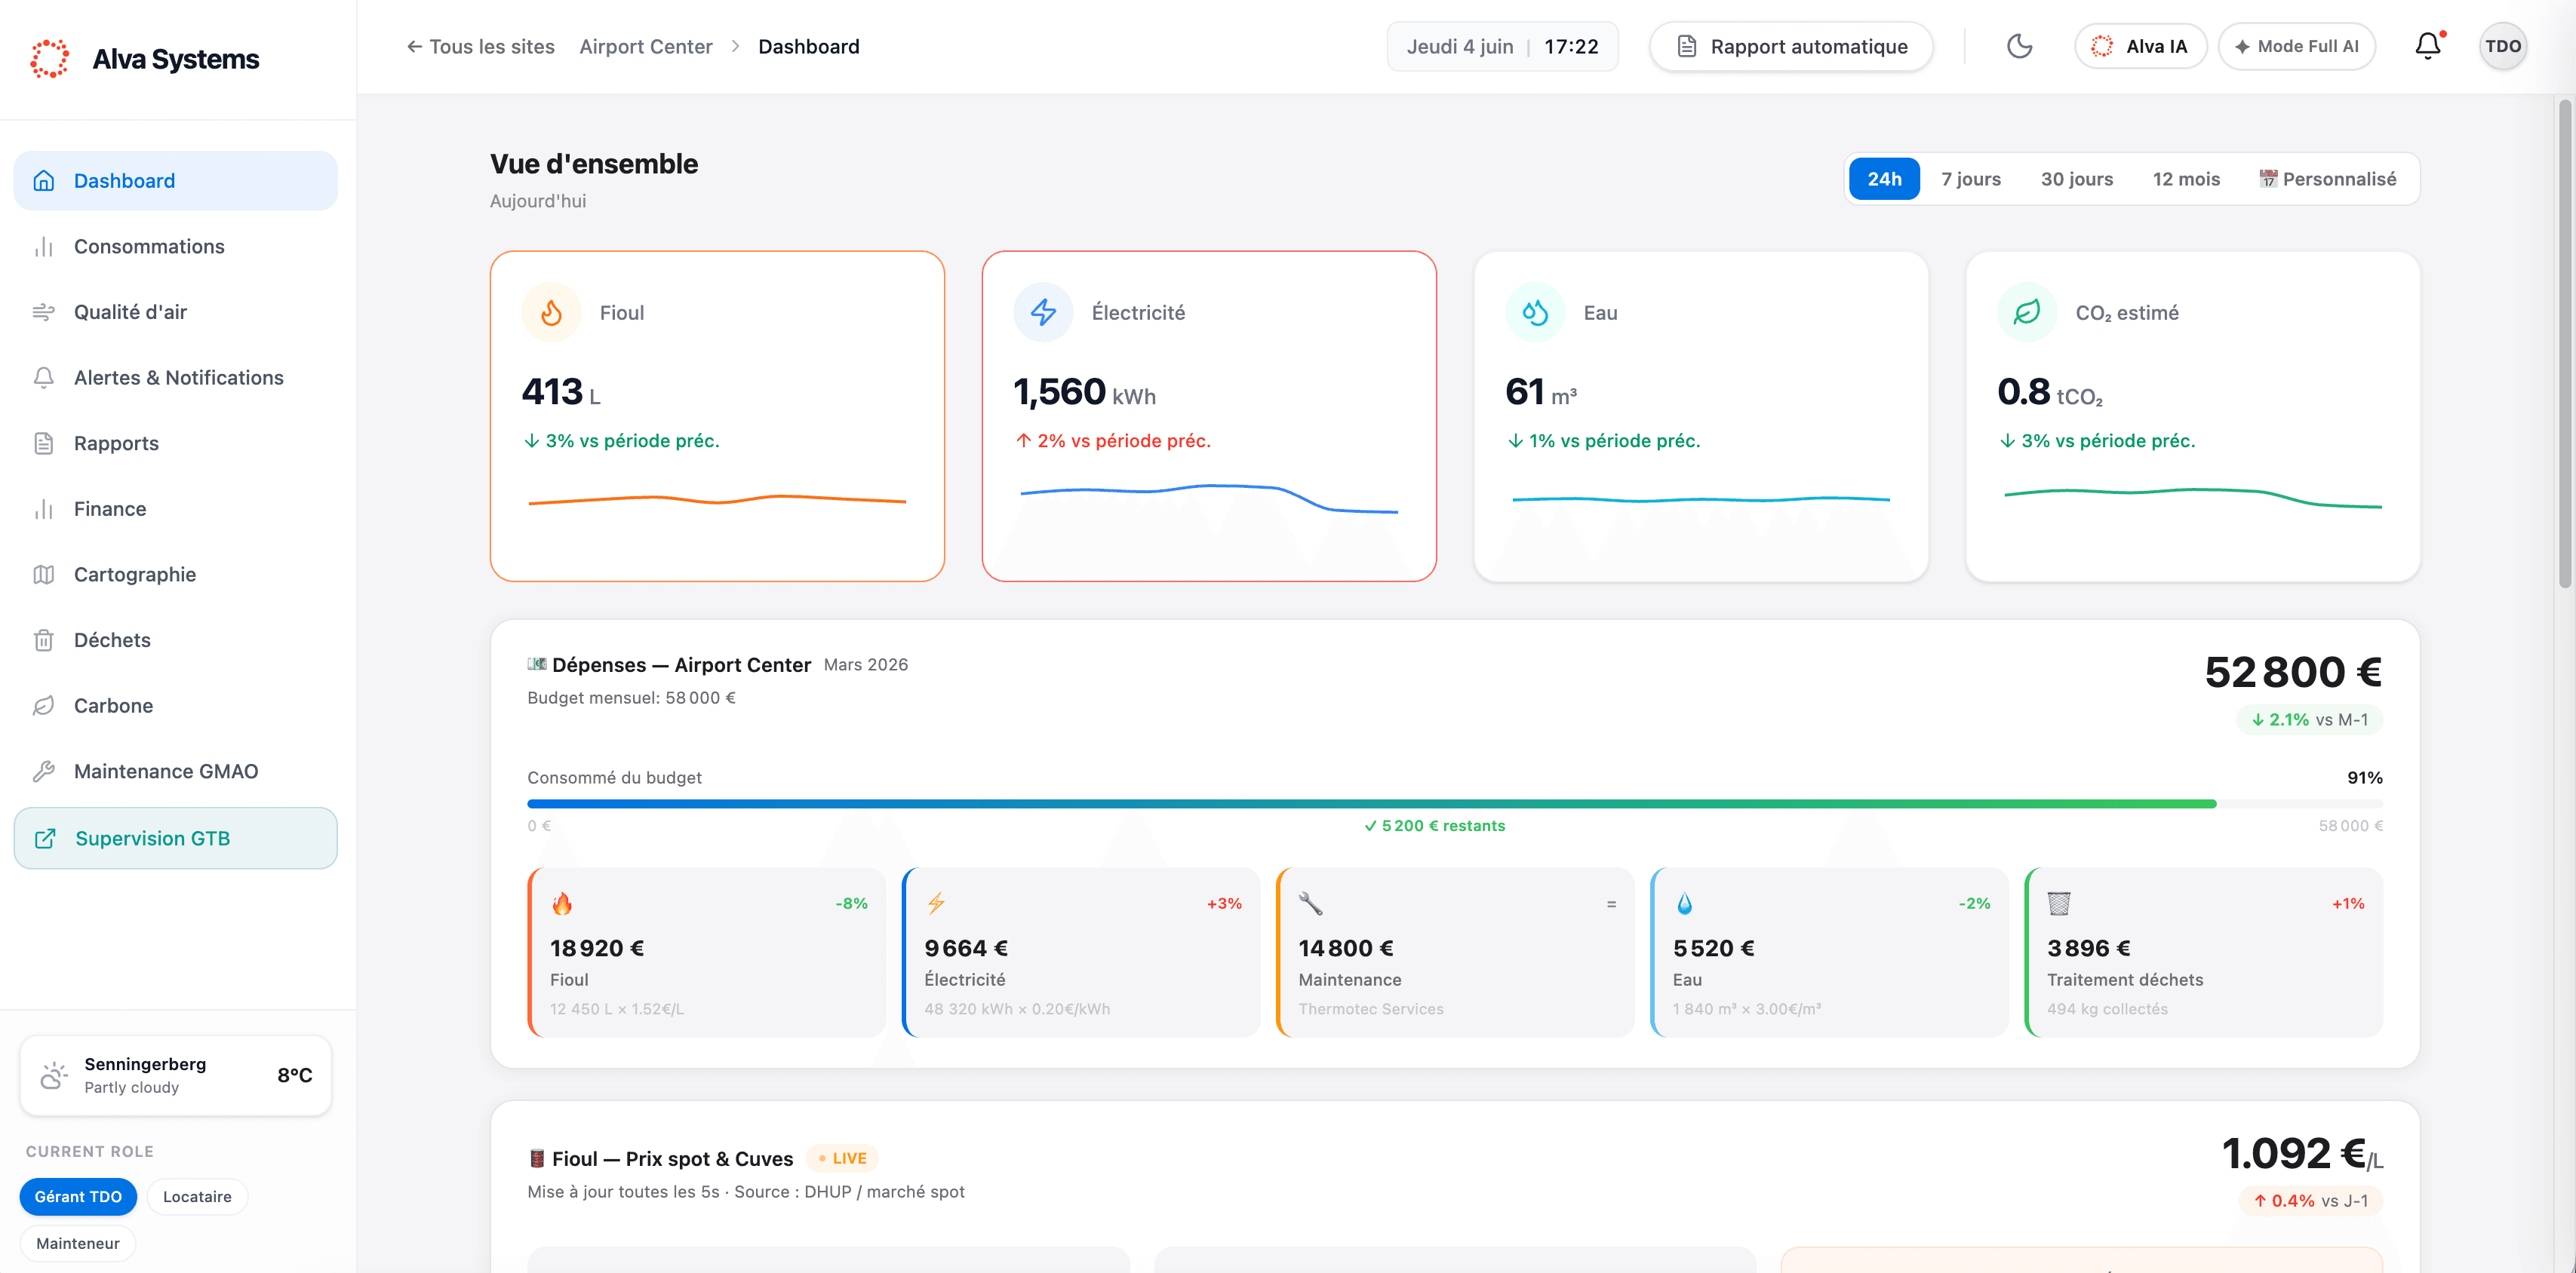Image resolution: width=2576 pixels, height=1273 pixels.
Task: Open the TDO user avatar menu
Action: (2502, 46)
